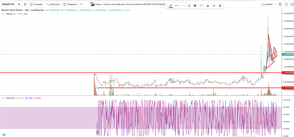
Task: Collapse the Stoch RSI indicator legend
Action: pos(3,98)
